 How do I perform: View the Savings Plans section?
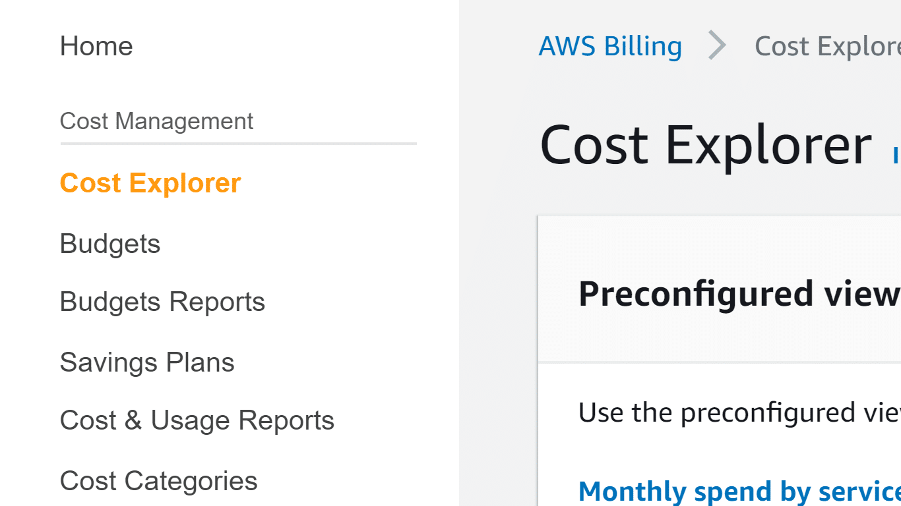click(146, 361)
